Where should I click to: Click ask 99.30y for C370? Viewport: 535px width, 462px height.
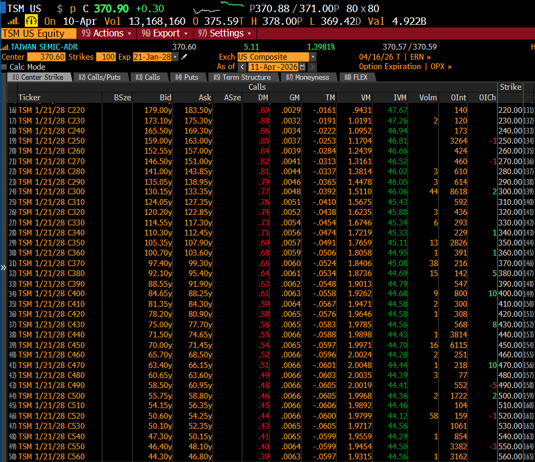(x=200, y=263)
